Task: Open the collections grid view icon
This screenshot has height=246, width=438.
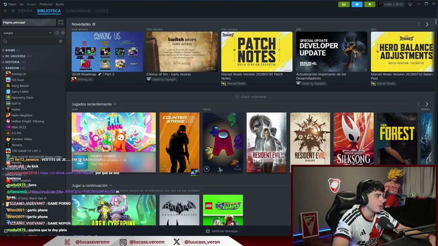Action: [61, 22]
